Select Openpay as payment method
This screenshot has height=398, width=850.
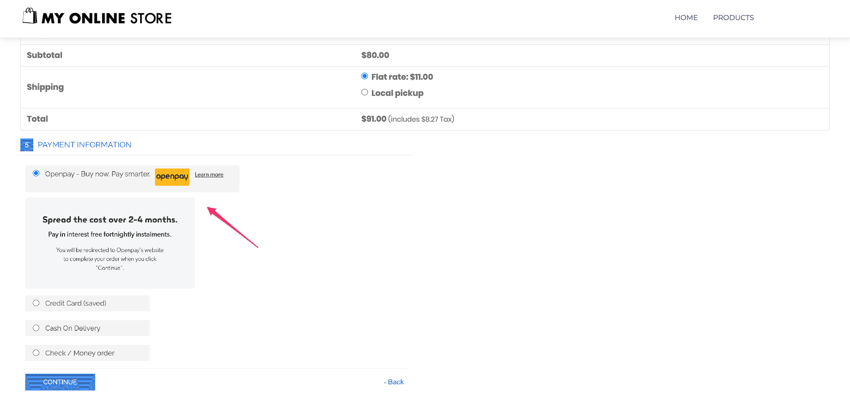[x=36, y=173]
